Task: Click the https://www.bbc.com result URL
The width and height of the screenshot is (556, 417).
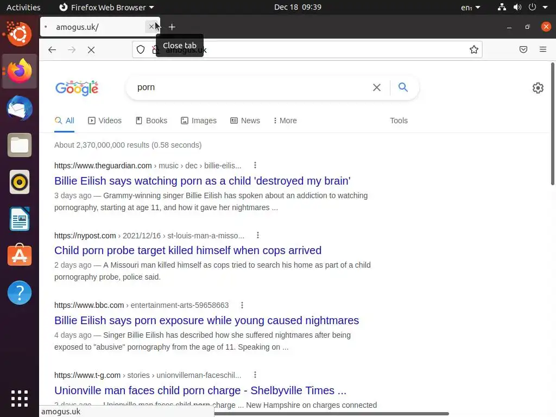Action: tap(89, 305)
